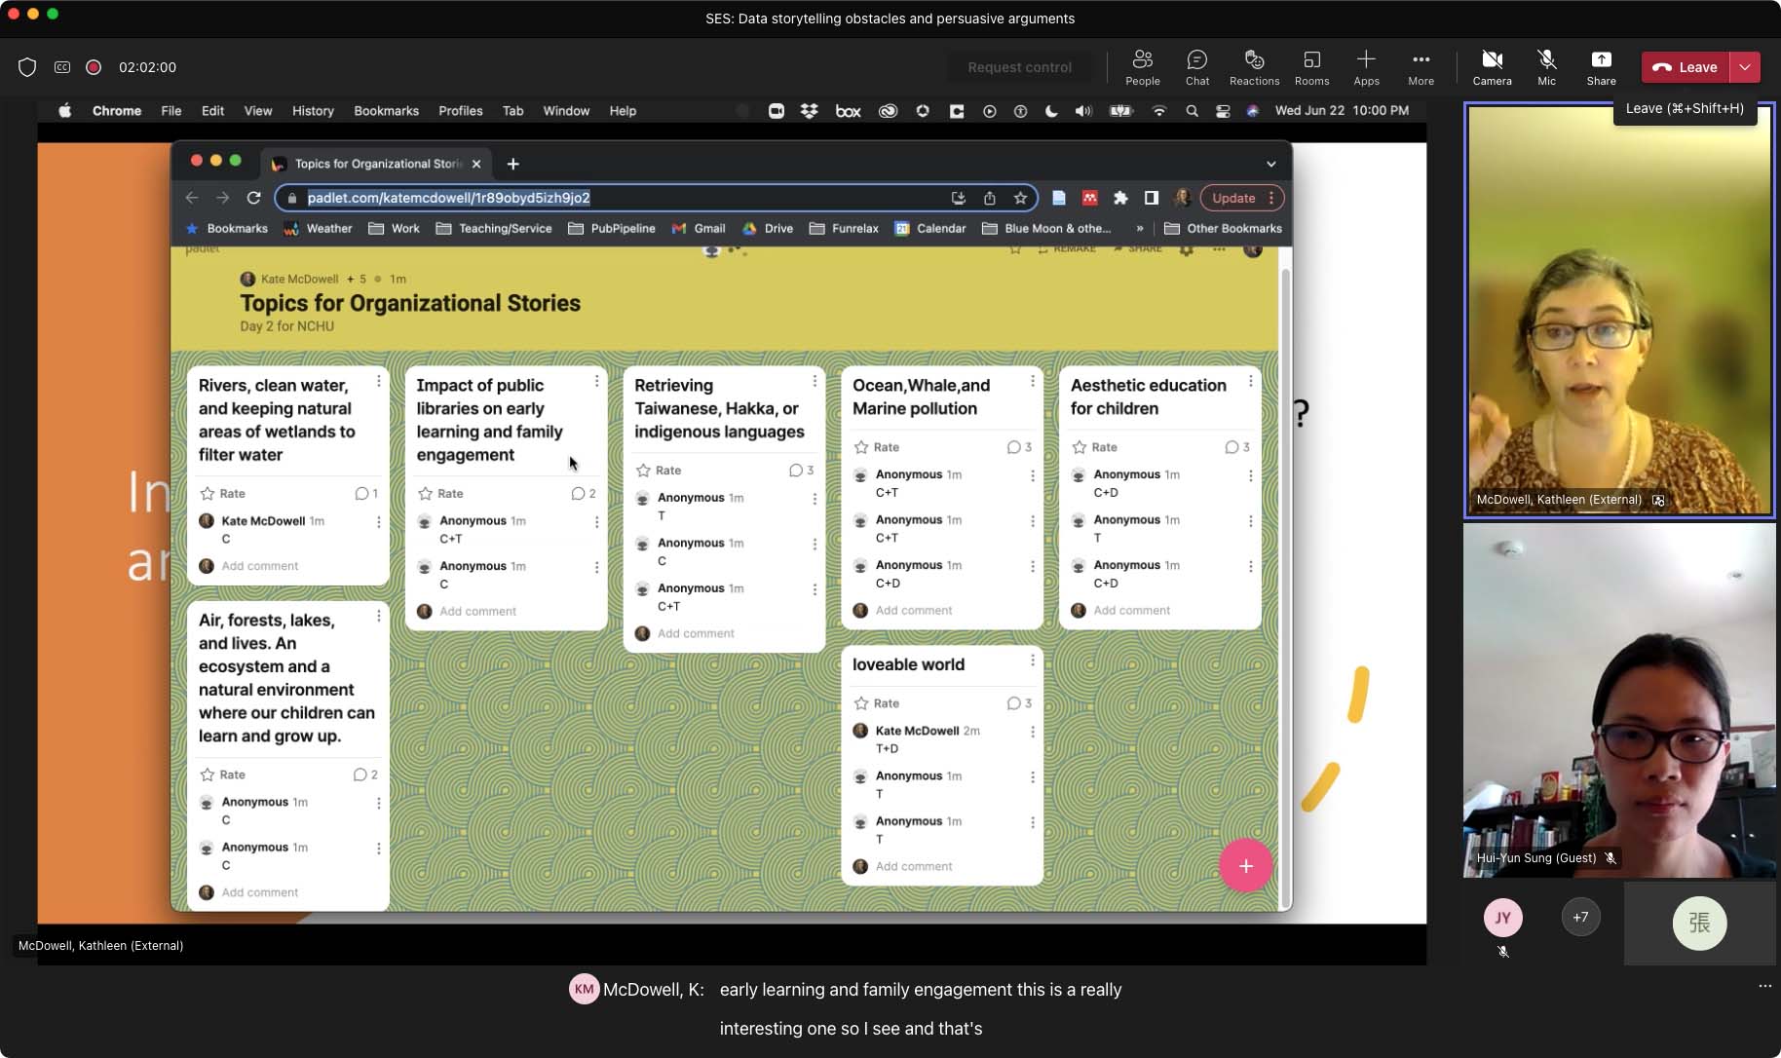Viewport: 1781px width, 1058px height.
Task: Open More actions menu
Action: click(1421, 67)
